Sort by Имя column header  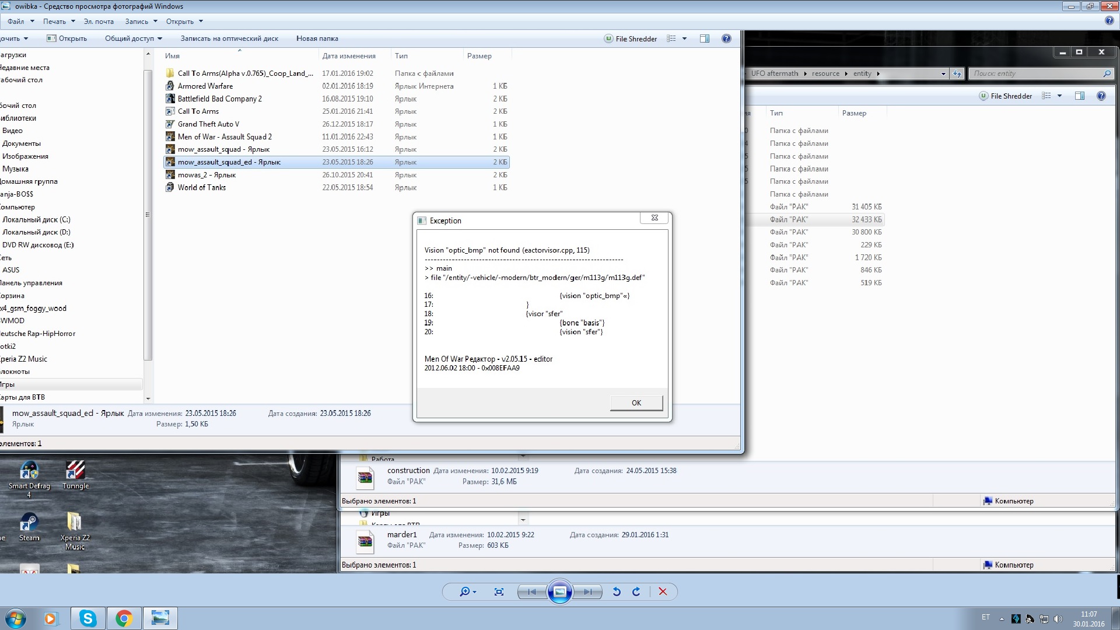click(x=172, y=56)
